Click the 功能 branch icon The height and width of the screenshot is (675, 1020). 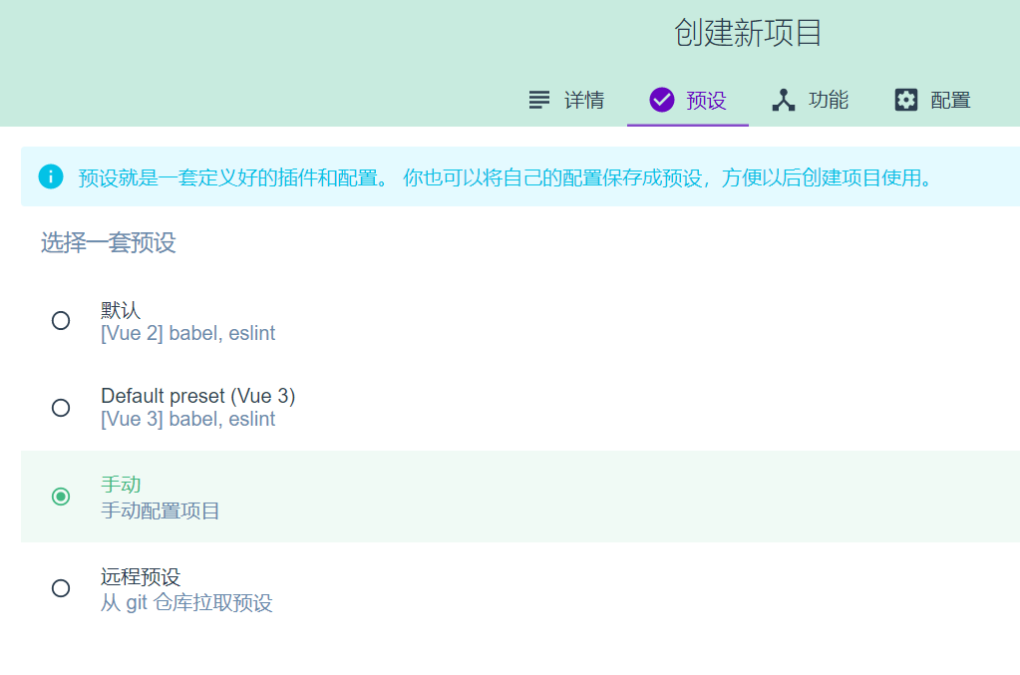click(x=784, y=100)
